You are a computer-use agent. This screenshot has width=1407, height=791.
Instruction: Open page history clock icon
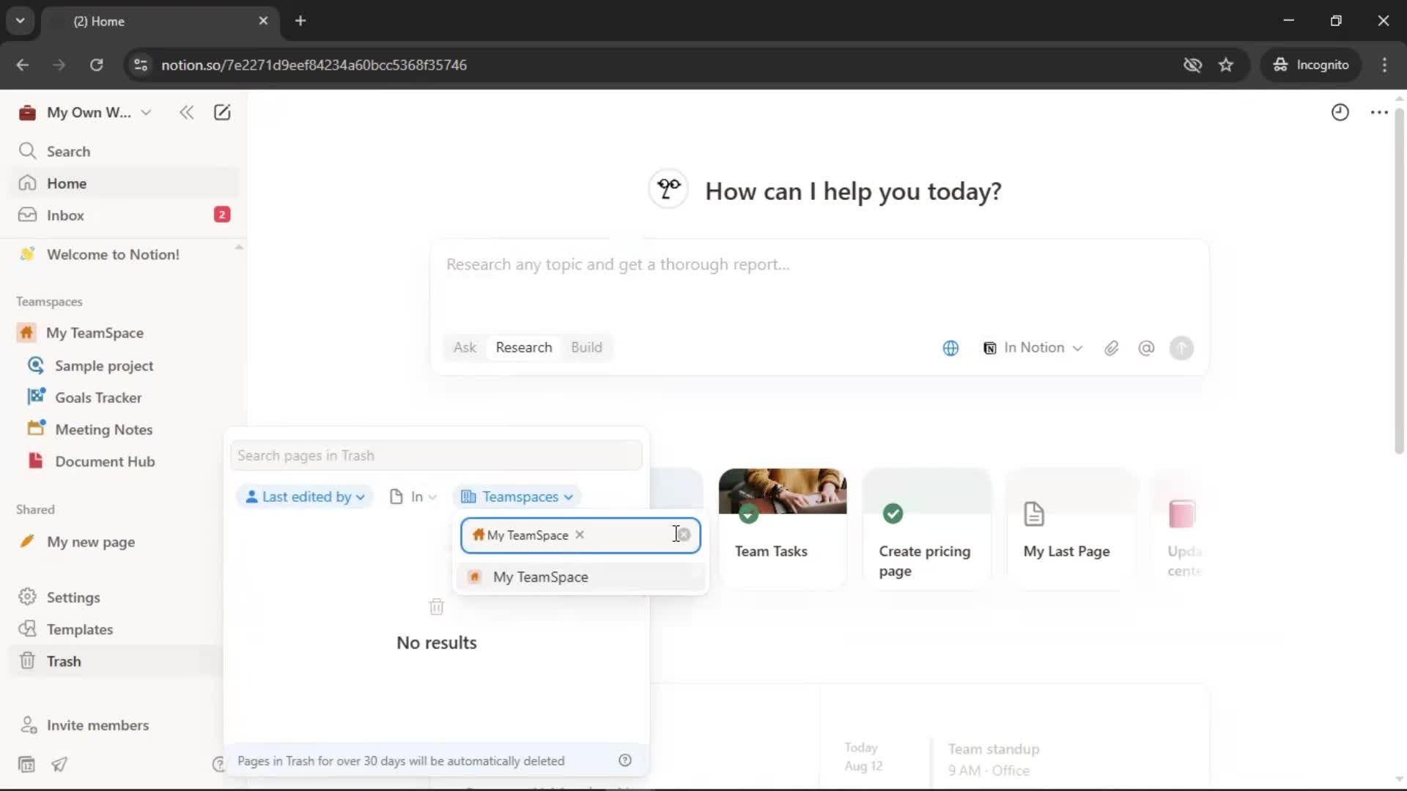[1340, 112]
